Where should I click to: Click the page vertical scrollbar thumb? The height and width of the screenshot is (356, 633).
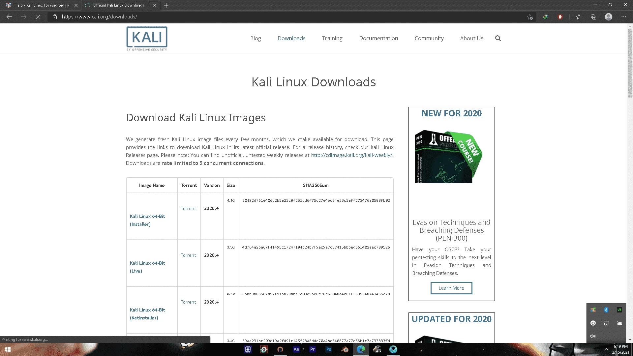click(x=630, y=63)
